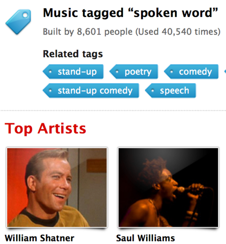226x244 pixels.
Task: Click the Music tagged "spoken word" title
Action: click(130, 13)
